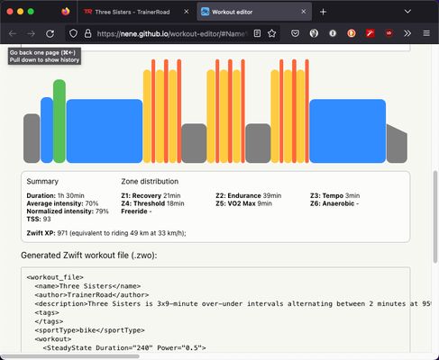Click the first wide blue endurance block

[105, 131]
